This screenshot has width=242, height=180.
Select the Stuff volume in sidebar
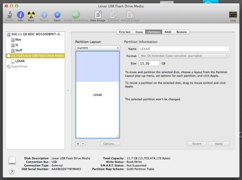point(35,50)
